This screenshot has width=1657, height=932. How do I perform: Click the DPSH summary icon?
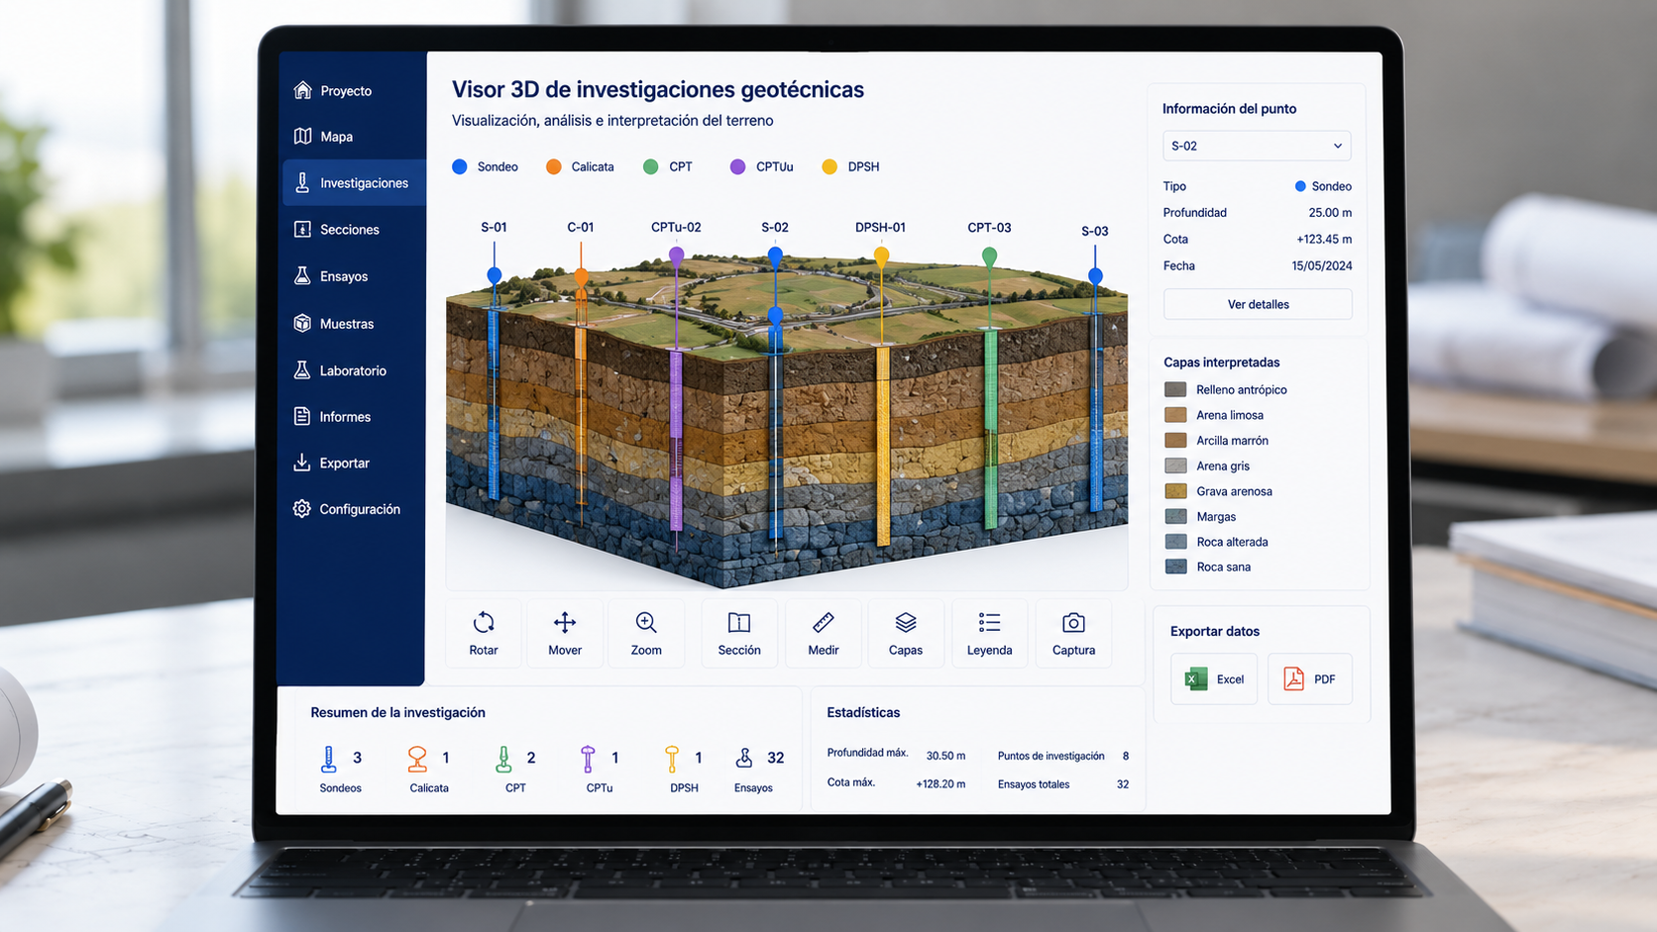click(672, 759)
